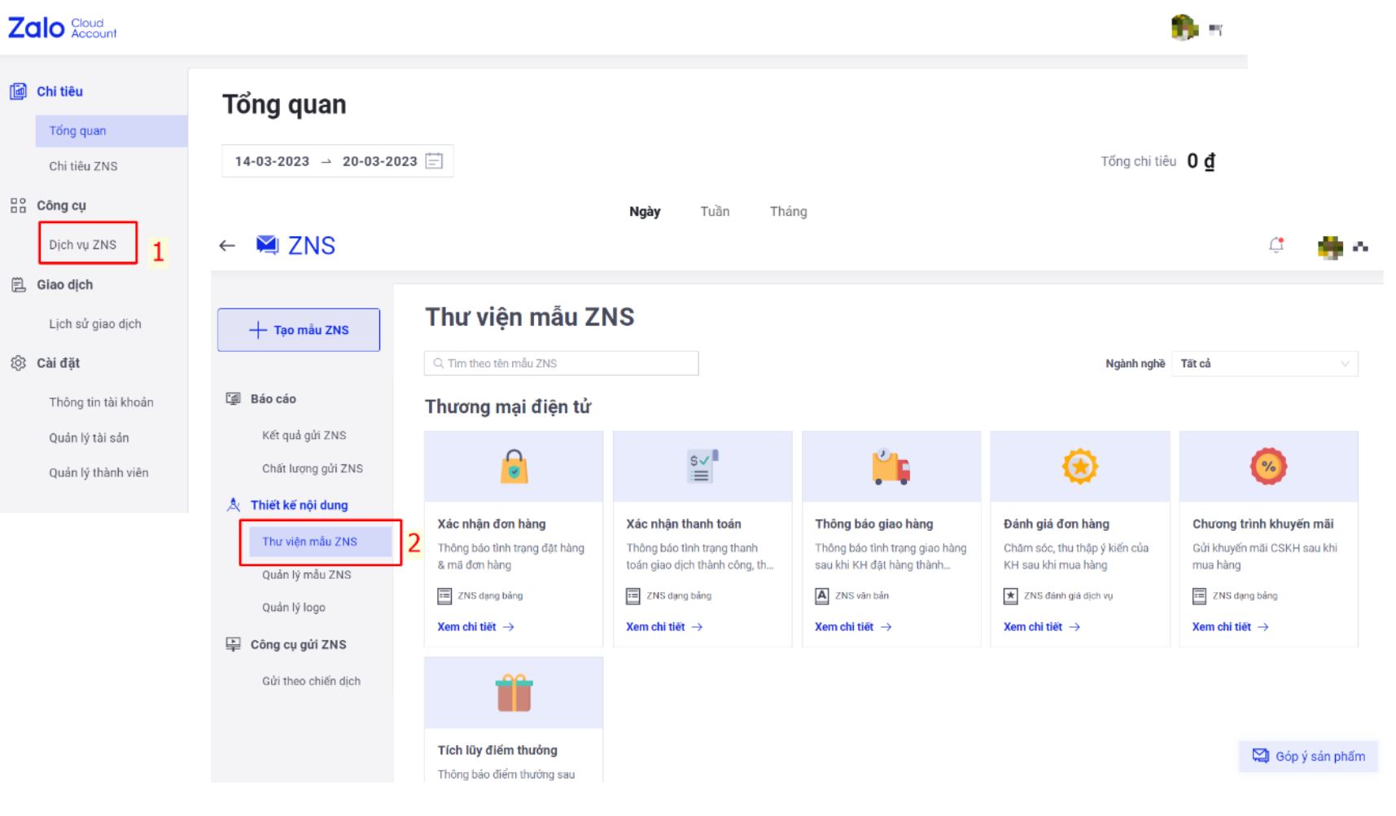The width and height of the screenshot is (1396, 816).
Task: Open the Ngành nghề dropdown
Action: [1264, 363]
